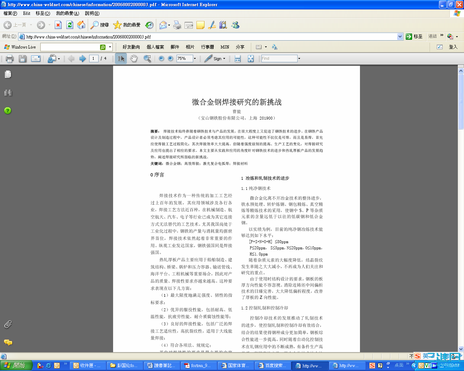Open the binoculars search panel icon
The height and width of the screenshot is (371, 464).
coord(8,93)
